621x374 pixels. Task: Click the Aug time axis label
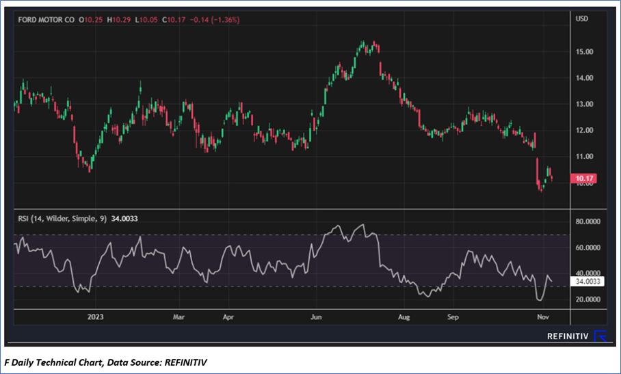[x=404, y=317]
